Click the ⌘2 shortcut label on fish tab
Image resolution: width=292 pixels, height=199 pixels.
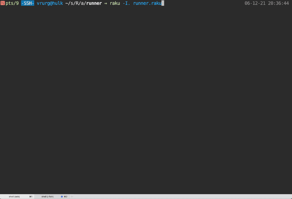tap(66, 196)
